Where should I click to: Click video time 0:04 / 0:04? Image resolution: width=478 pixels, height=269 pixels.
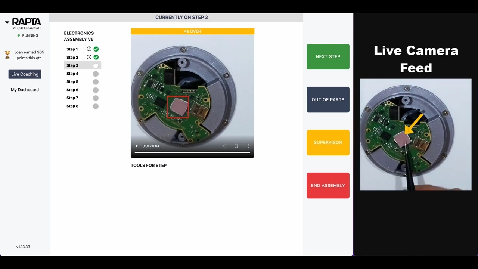151,146
